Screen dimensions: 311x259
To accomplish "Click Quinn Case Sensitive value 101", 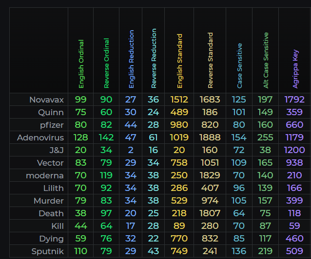I will [x=239, y=112].
